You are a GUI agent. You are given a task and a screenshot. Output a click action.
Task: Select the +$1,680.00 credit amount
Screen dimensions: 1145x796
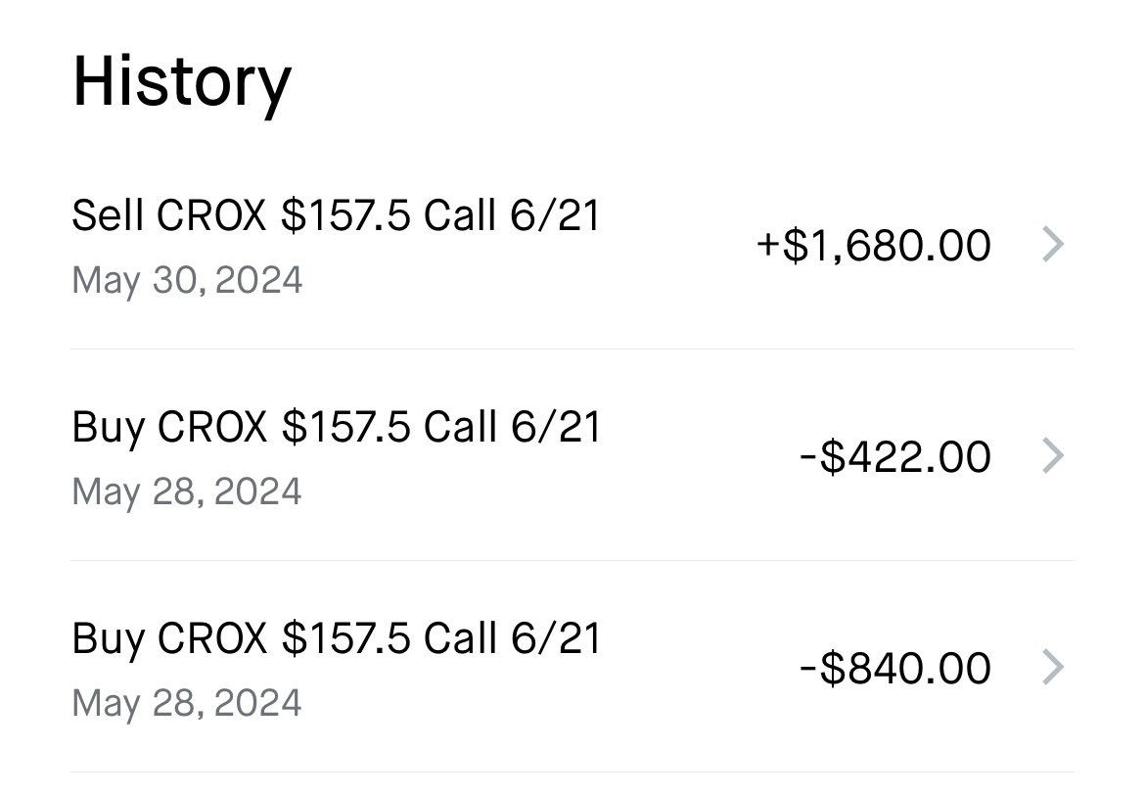(873, 245)
